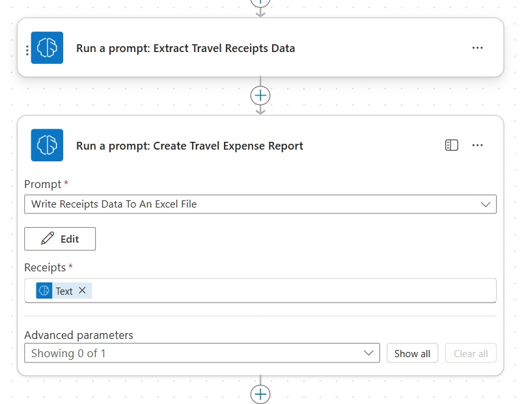Click the AI prompt icon on Create Travel Expense Report

pyautogui.click(x=47, y=145)
